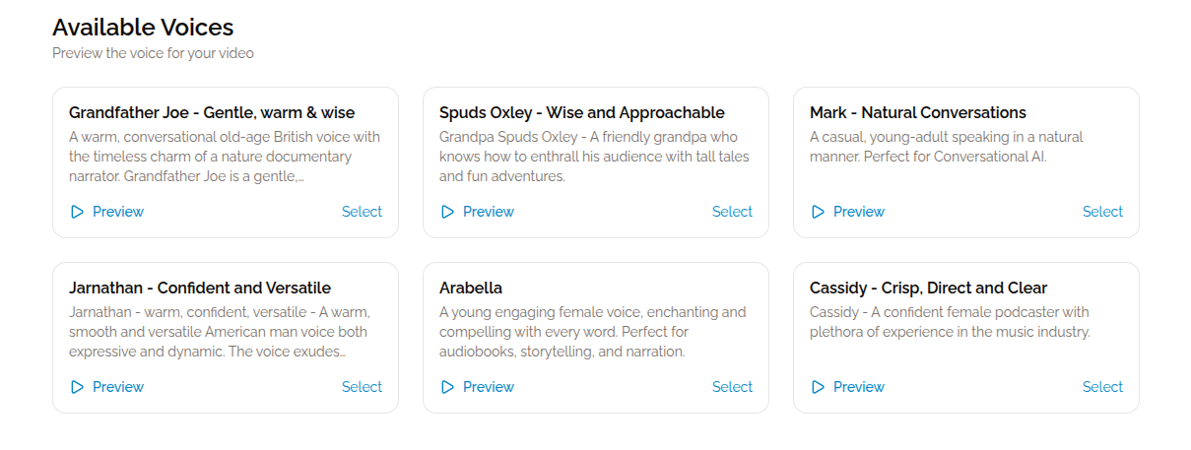Click the Arabella card title
The image size is (1191, 450).
[x=471, y=288]
